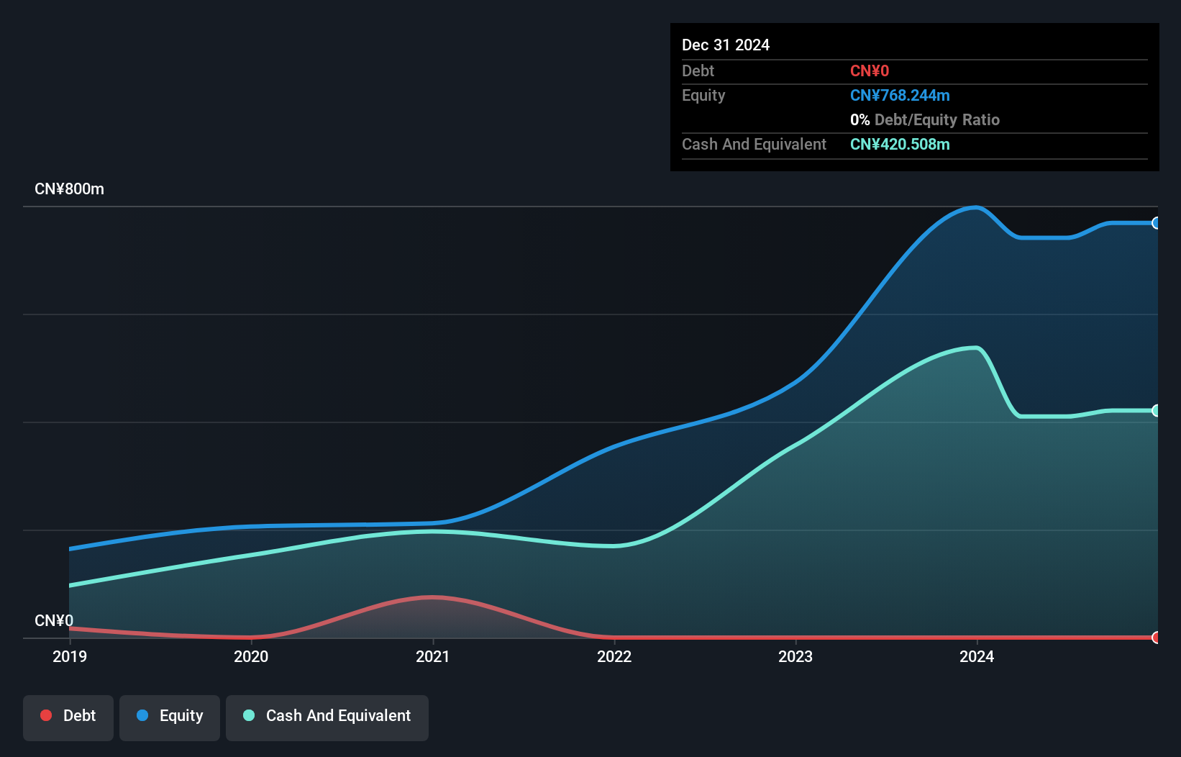Click the Cash value CN¥420.508m in tooltip
Screen dimensions: 1181x757
900,145
